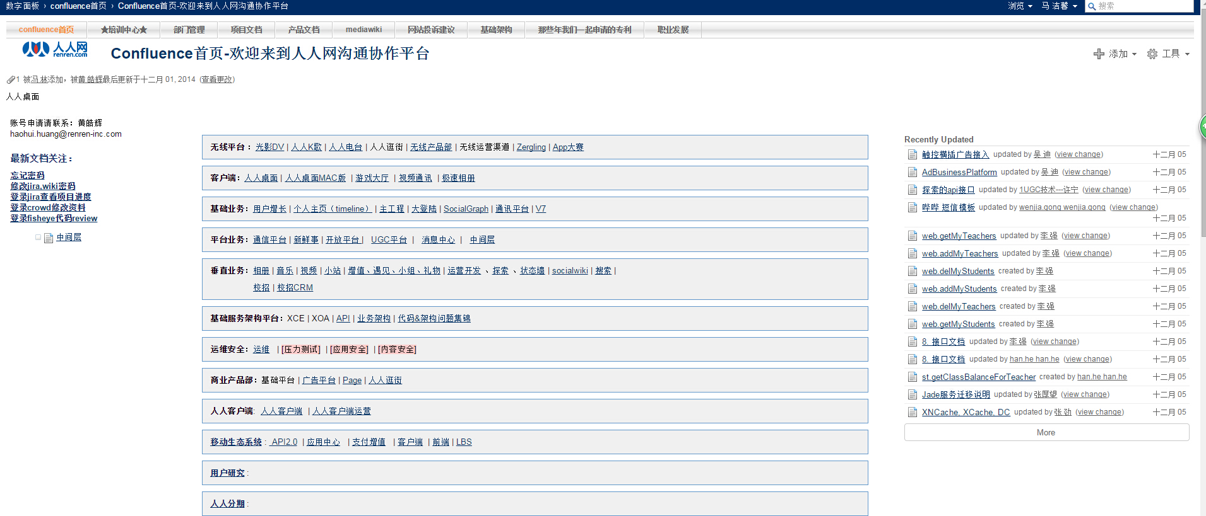Click view change link for AdBusinessPlatform
The image size is (1206, 516).
[x=1086, y=172]
